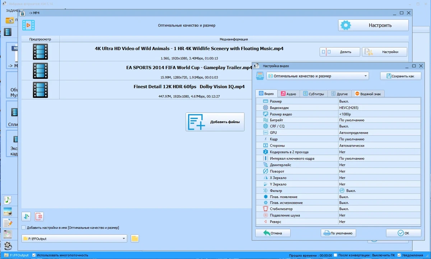
Task: Switch to the Видео tab
Action: [266, 93]
